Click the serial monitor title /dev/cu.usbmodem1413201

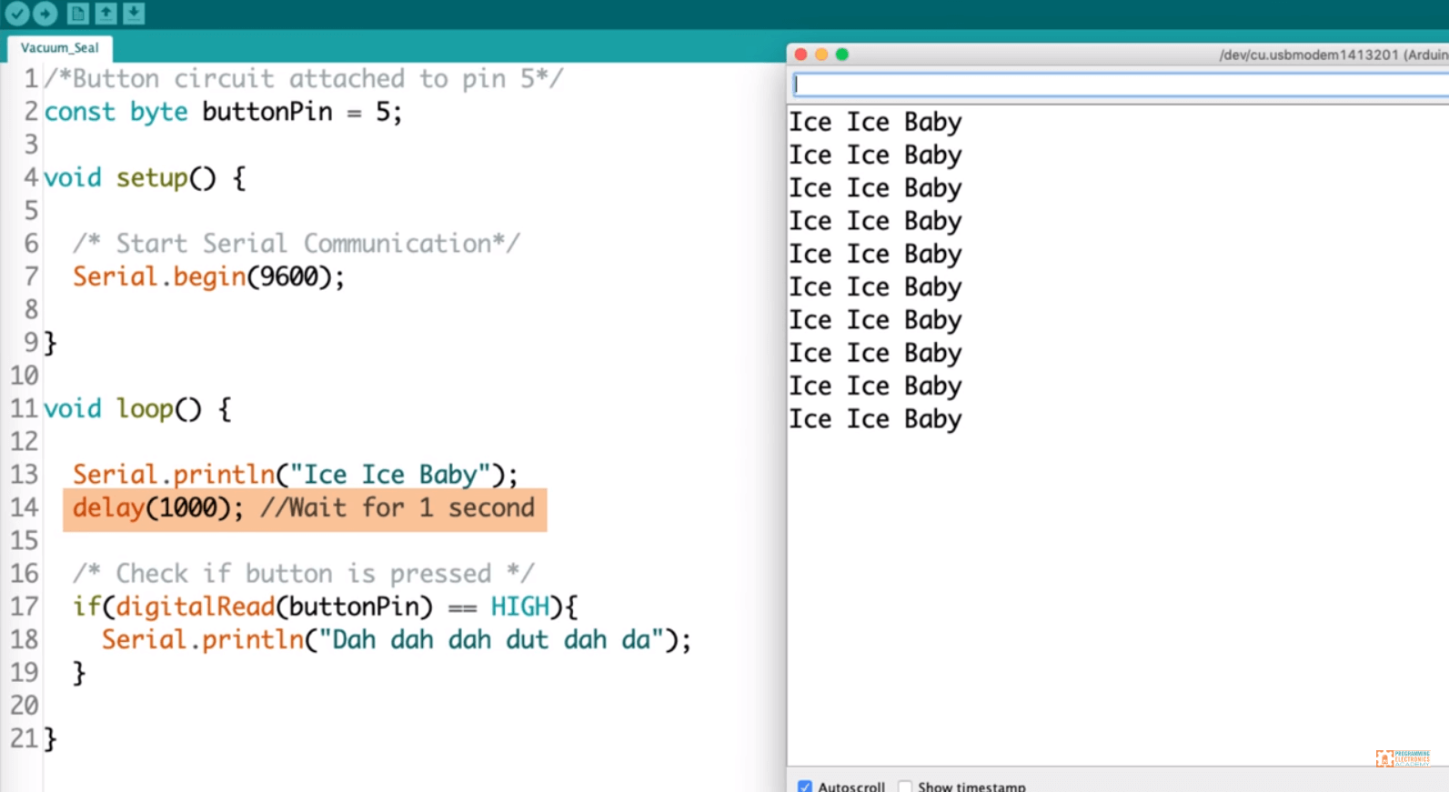coord(1309,55)
